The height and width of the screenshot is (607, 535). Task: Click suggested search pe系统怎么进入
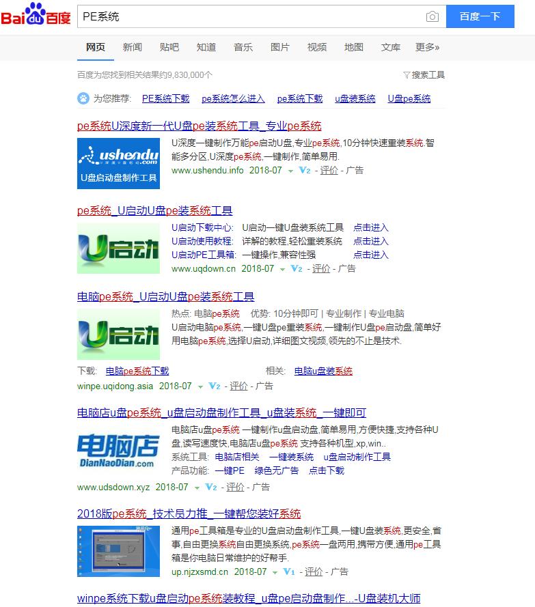[x=233, y=99]
